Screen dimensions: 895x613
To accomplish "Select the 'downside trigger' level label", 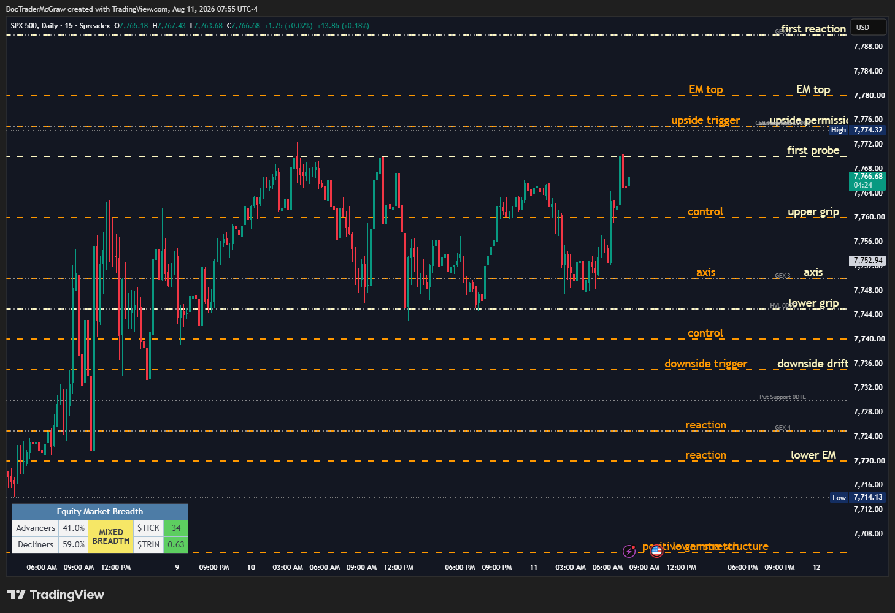I will click(x=706, y=364).
